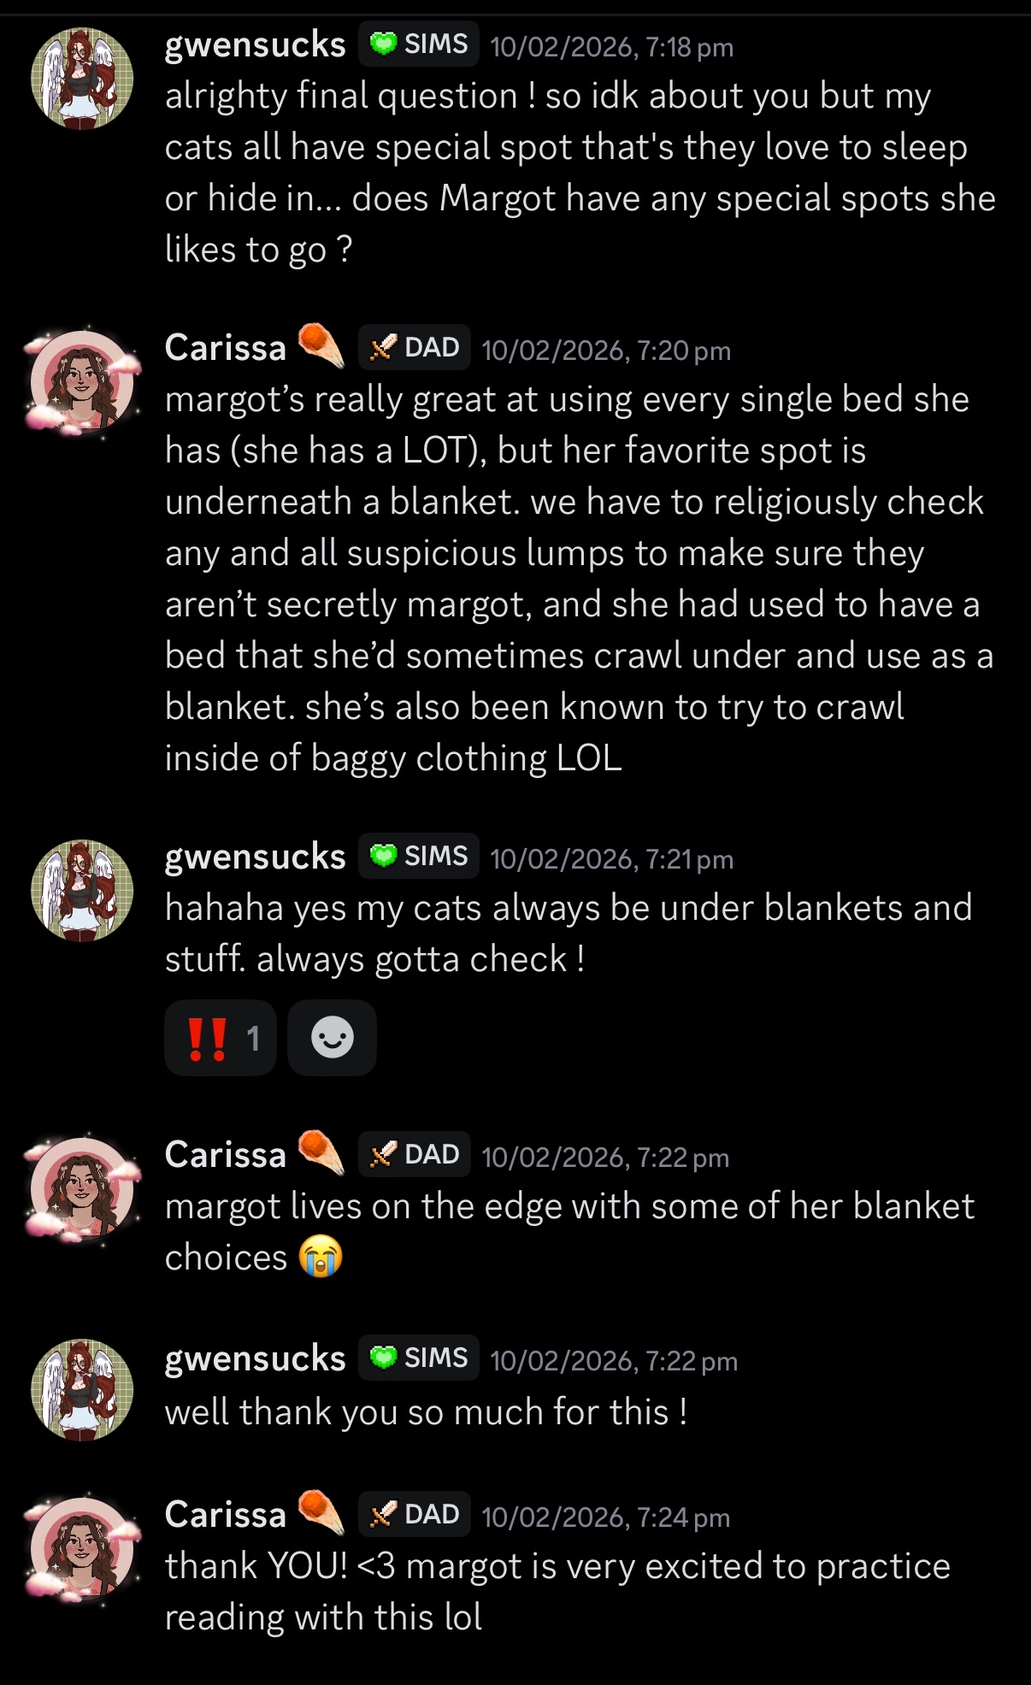The image size is (1031, 1685).
Task: Tap the 7:18 pm timestamp
Action: (x=612, y=47)
